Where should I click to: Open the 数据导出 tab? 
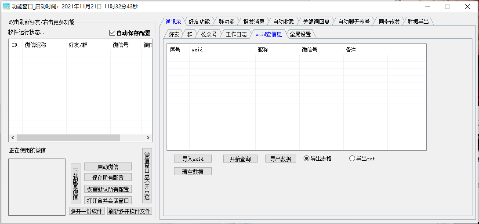tap(418, 22)
